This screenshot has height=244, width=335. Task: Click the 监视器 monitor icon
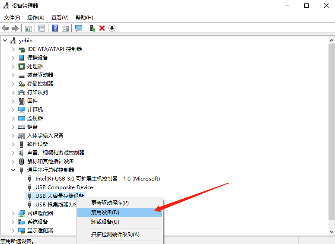point(22,118)
